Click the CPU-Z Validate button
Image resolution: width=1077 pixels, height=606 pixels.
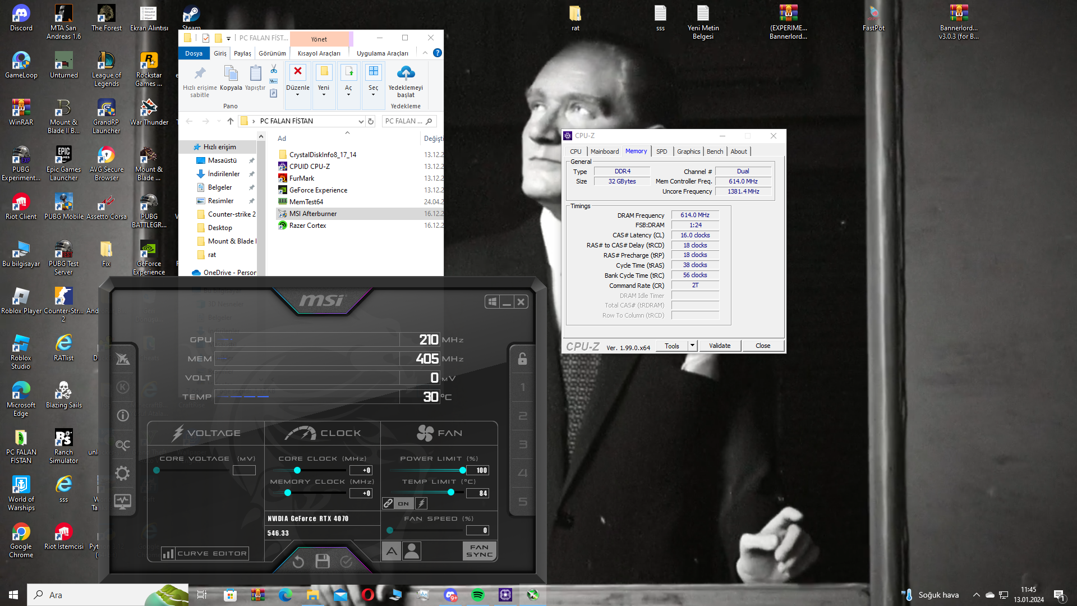pyautogui.click(x=720, y=346)
